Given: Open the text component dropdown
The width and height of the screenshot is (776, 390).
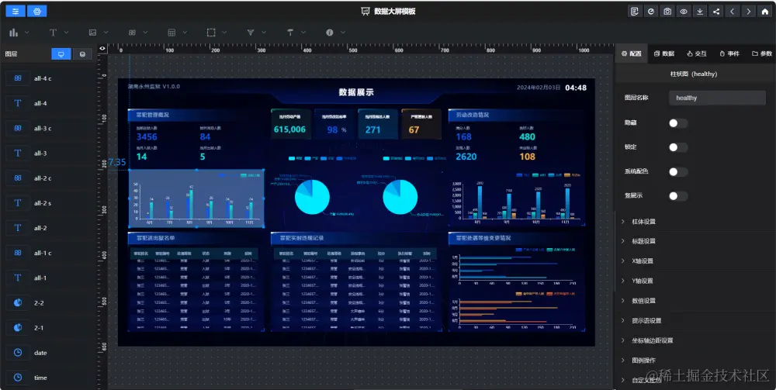Looking at the screenshot, I should [58, 33].
